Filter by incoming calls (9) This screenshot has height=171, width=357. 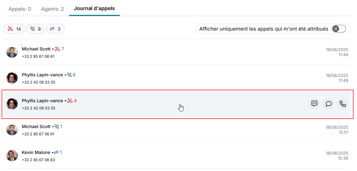(x=35, y=29)
